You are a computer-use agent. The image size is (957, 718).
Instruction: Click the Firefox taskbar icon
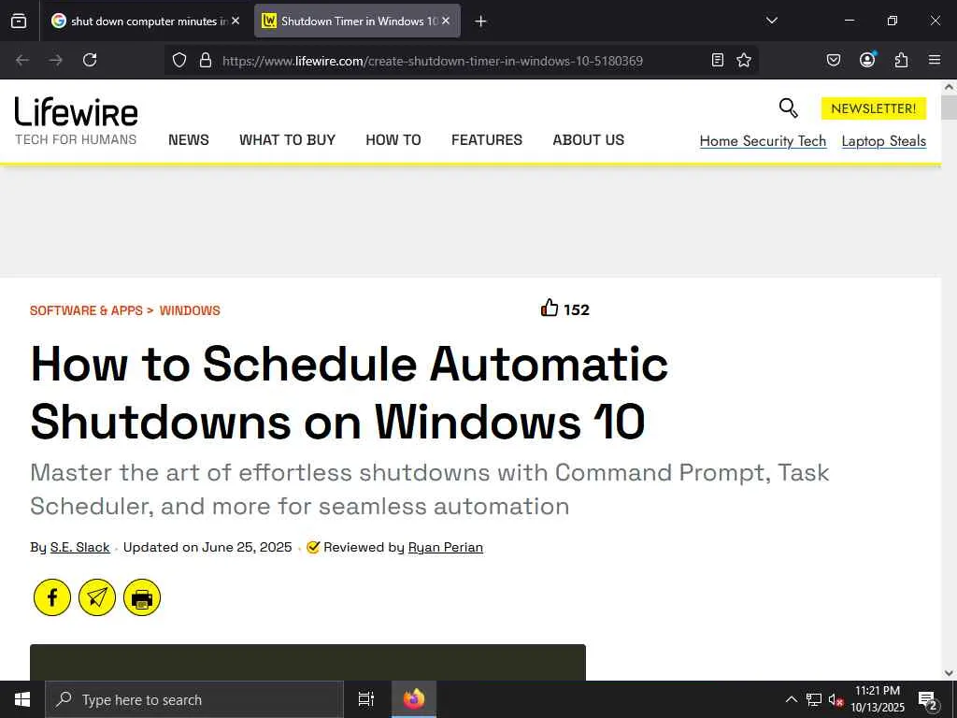pyautogui.click(x=414, y=699)
